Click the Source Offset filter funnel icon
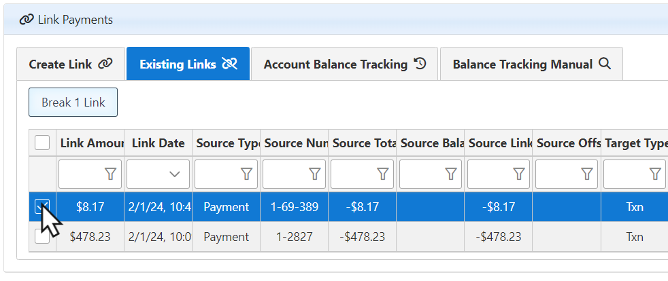This screenshot has height=281, width=668. 586,174
